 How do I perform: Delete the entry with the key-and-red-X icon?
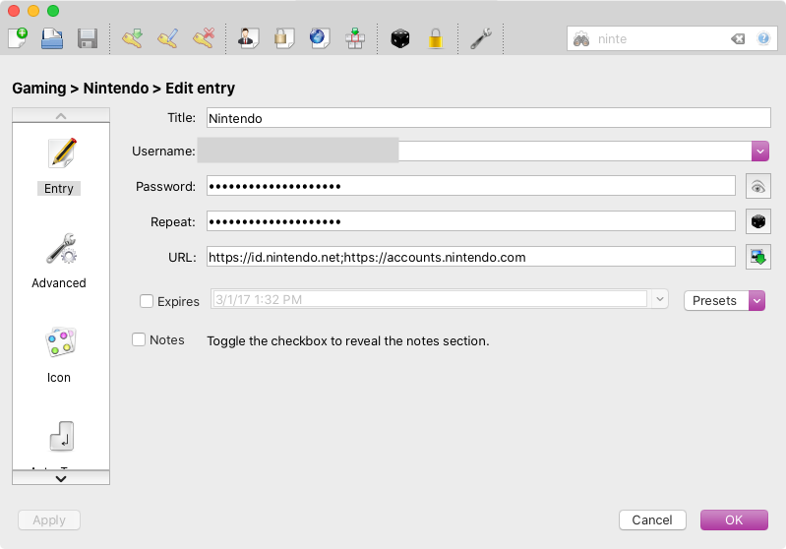[x=204, y=38]
